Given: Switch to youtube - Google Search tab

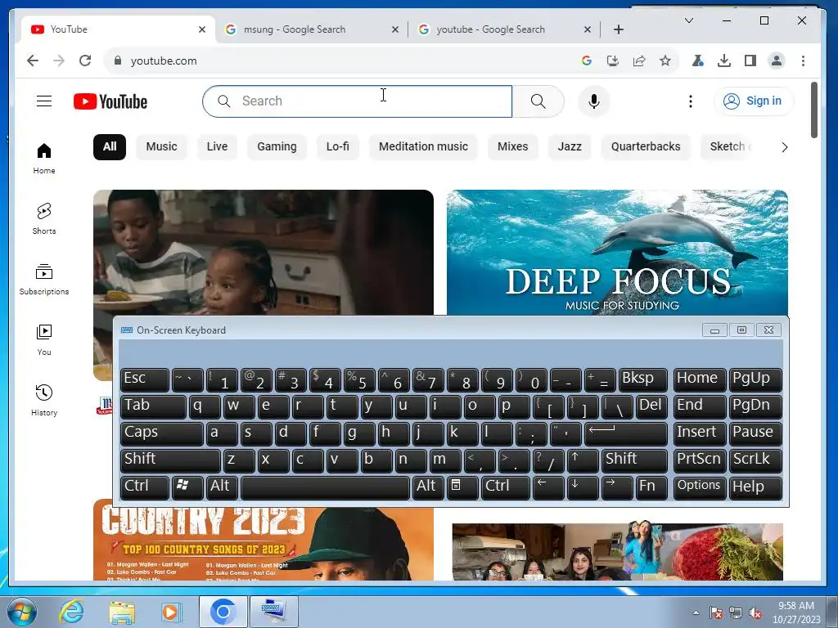Looking at the screenshot, I should pos(505,29).
